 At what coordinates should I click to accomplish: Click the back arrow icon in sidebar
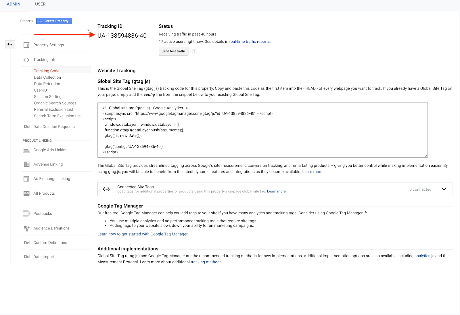point(10,44)
